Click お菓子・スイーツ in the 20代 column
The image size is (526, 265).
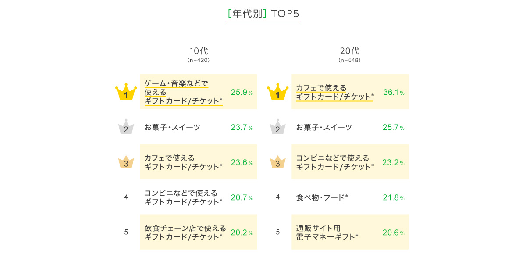click(324, 127)
